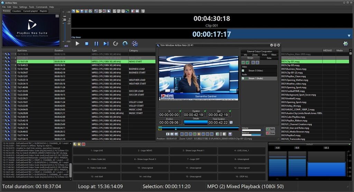This screenshot has width=354, height=192.
Task: Click the mute speaker icon under volume fader
Action: [66, 46]
